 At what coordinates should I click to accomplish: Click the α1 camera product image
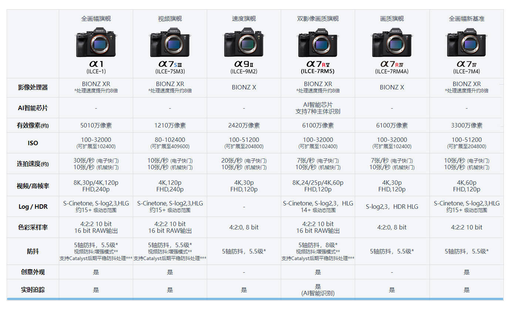[x=96, y=42]
